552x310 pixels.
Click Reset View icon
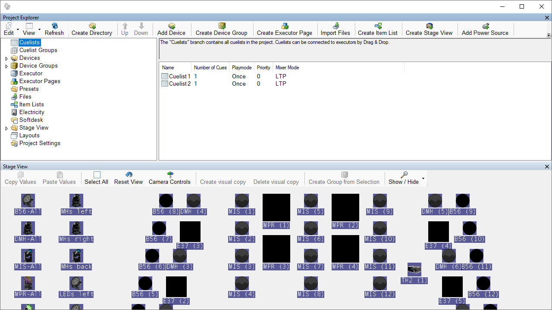pos(129,175)
